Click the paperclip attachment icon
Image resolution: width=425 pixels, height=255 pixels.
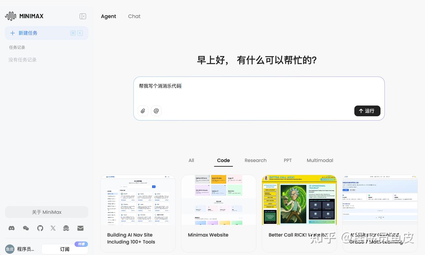pyautogui.click(x=143, y=111)
